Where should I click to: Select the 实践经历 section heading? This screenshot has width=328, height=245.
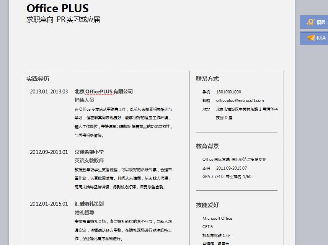point(38,79)
